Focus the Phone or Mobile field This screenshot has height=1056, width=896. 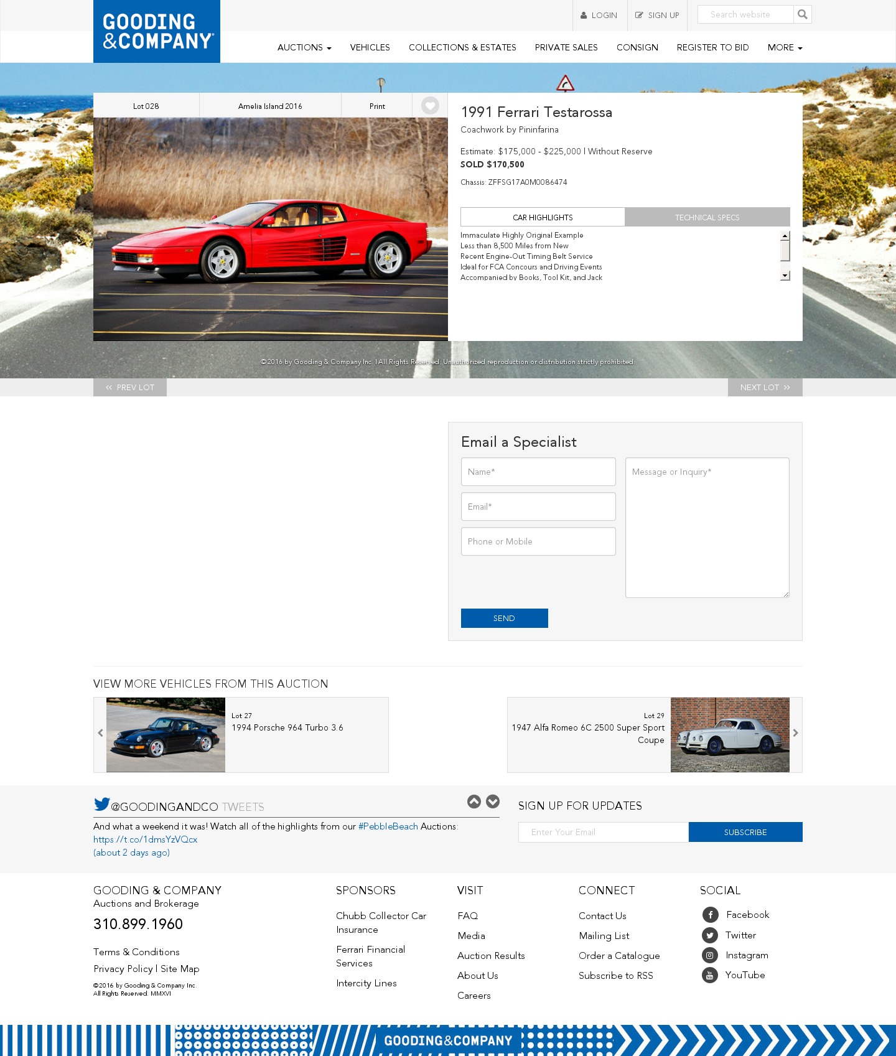coord(538,541)
